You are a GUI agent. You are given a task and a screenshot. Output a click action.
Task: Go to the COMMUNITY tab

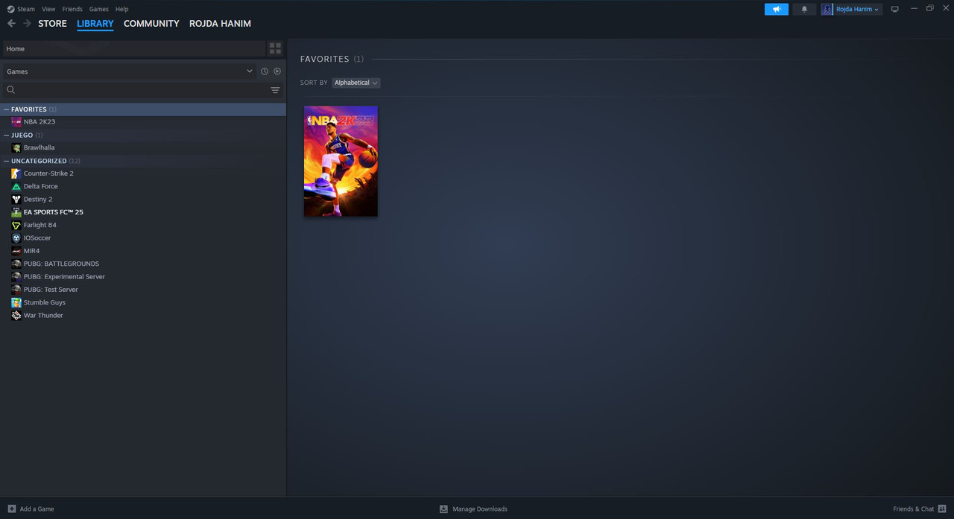click(151, 24)
